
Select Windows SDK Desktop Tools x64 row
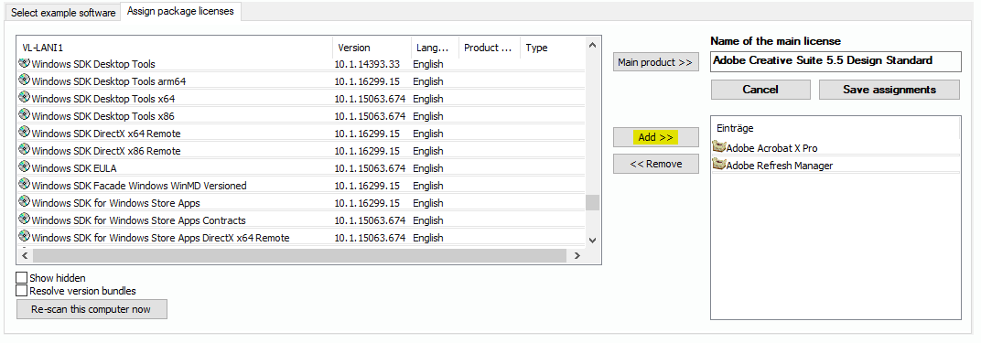(300, 99)
